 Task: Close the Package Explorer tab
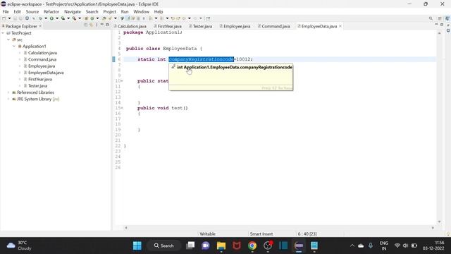(x=40, y=26)
